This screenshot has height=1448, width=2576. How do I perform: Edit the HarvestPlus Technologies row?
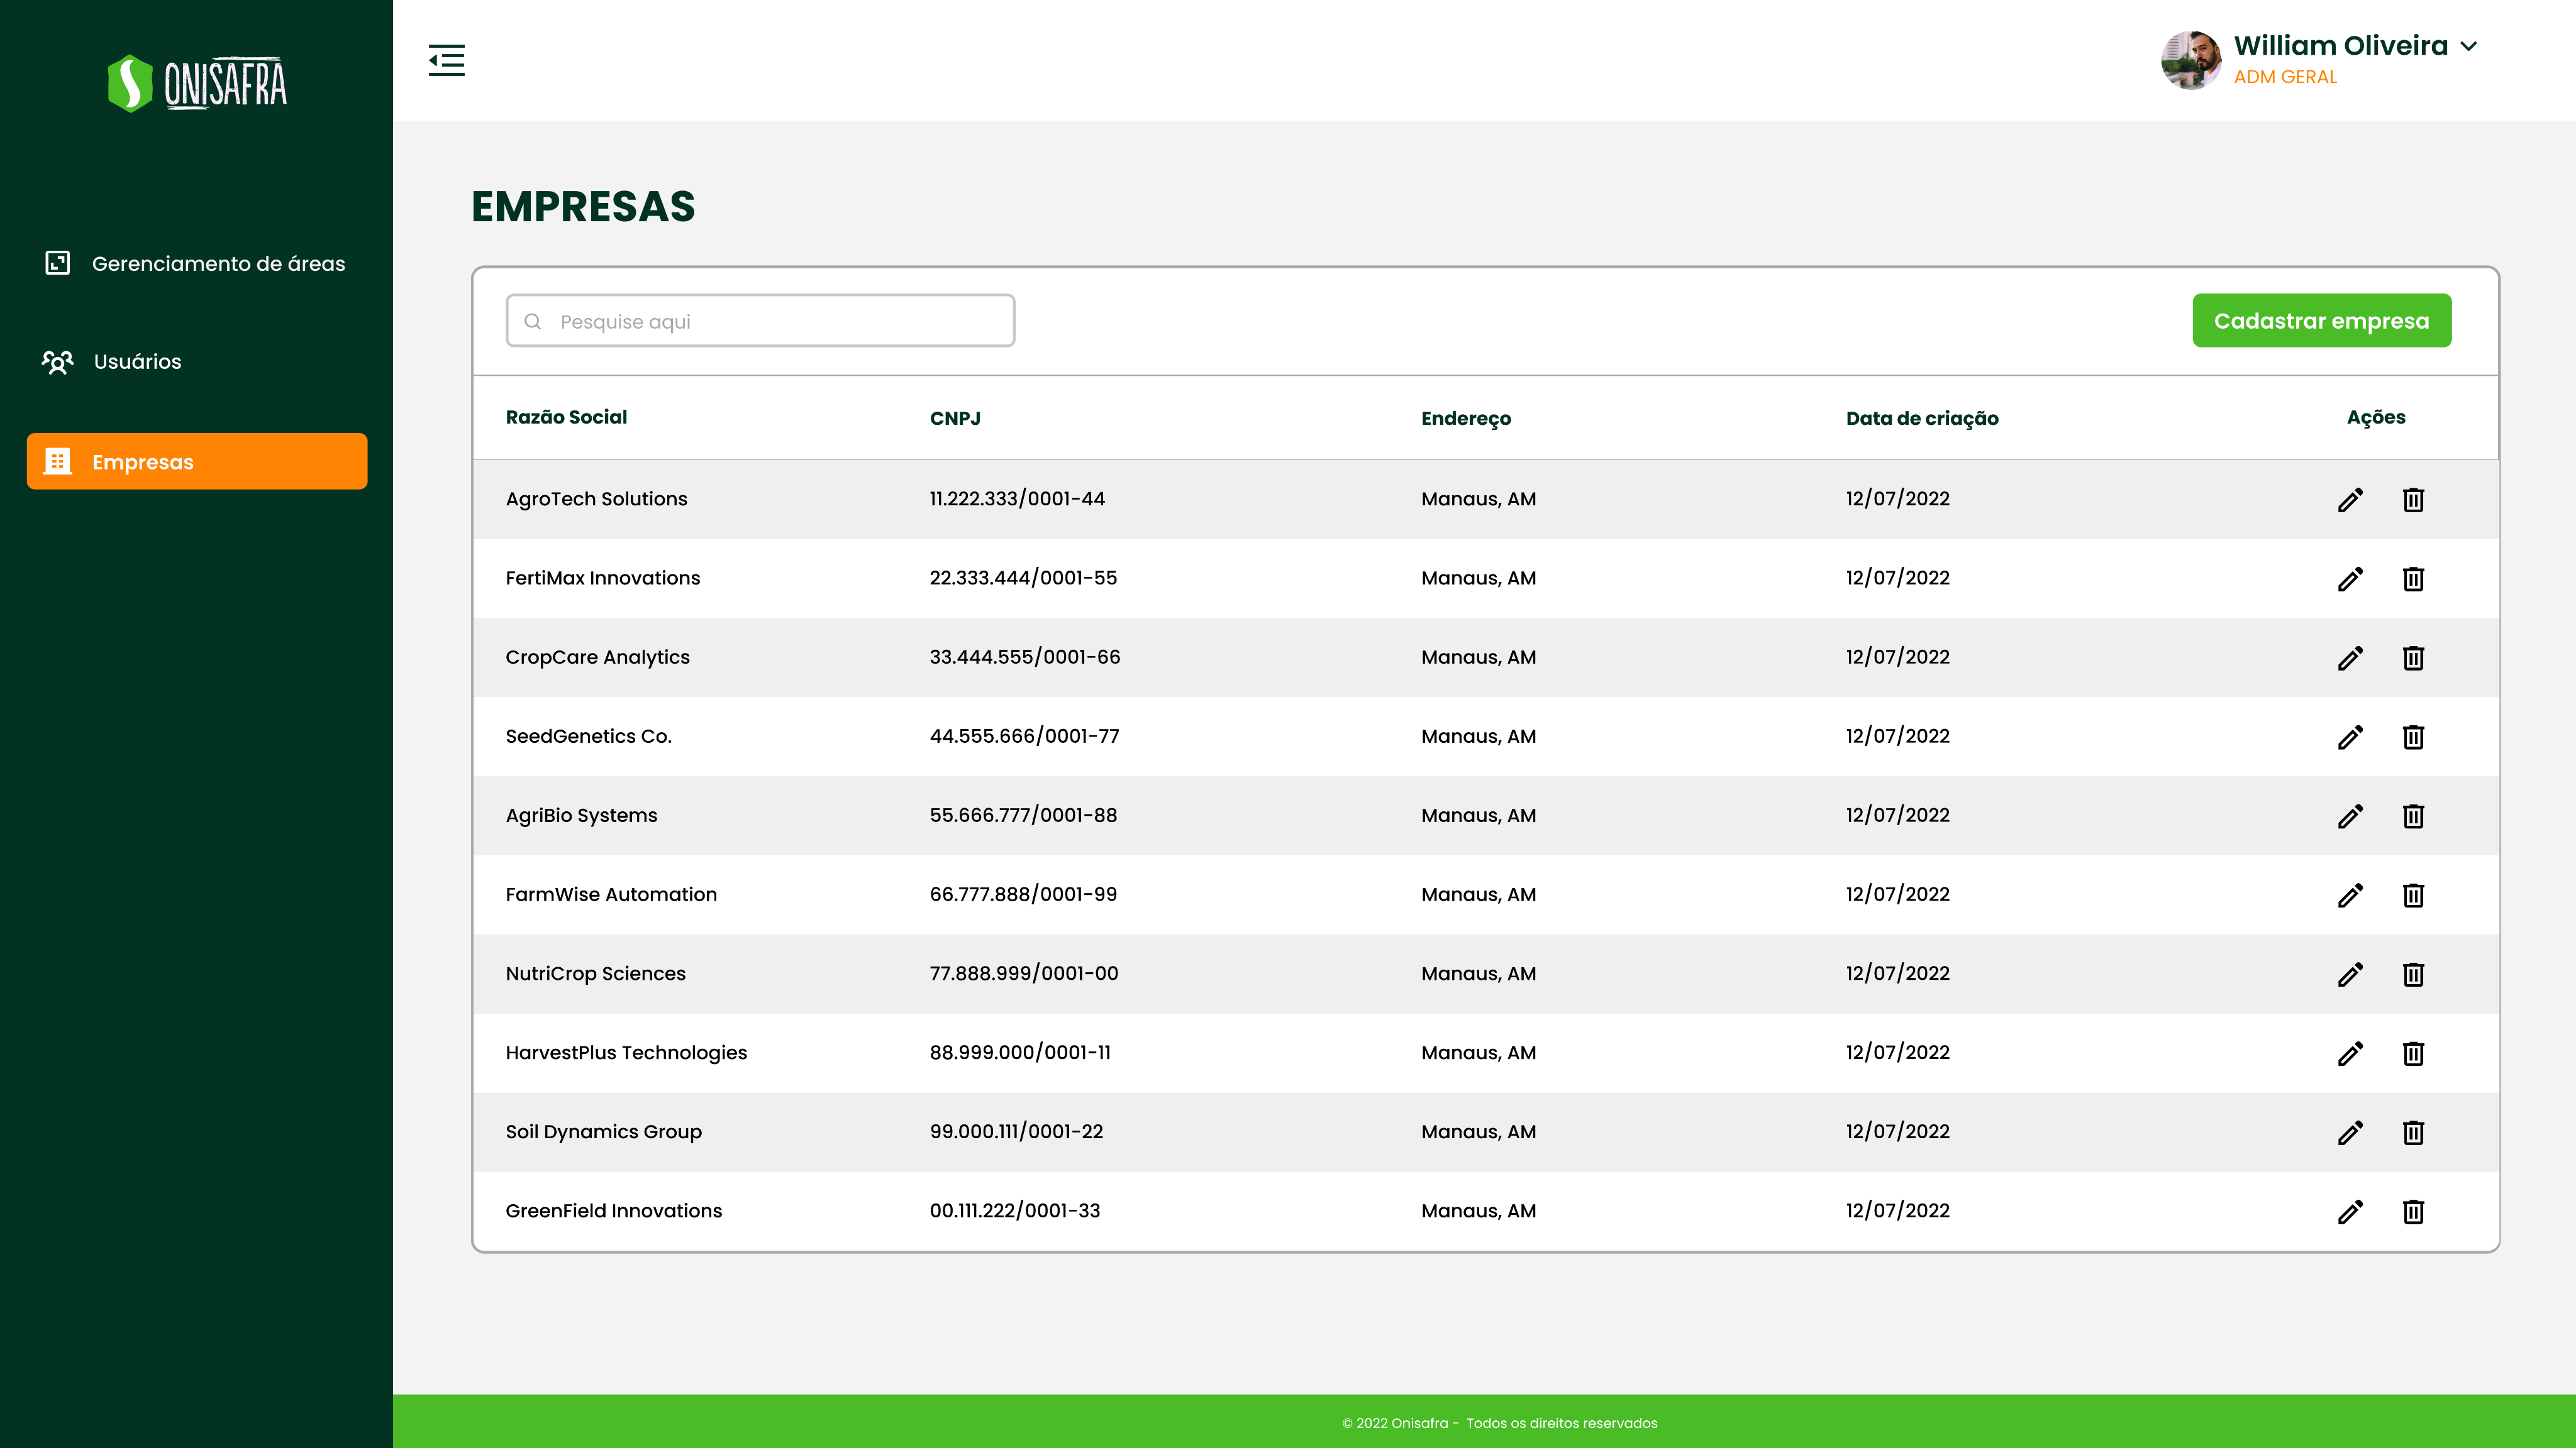tap(2351, 1053)
